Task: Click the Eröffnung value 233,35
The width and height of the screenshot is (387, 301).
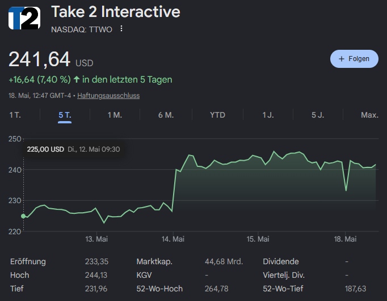Action: [x=96, y=261]
